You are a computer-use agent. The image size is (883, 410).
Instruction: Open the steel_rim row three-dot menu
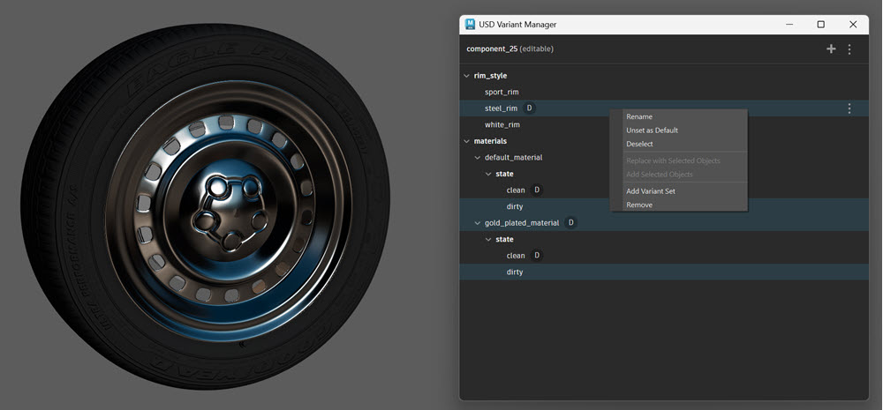[x=849, y=108]
